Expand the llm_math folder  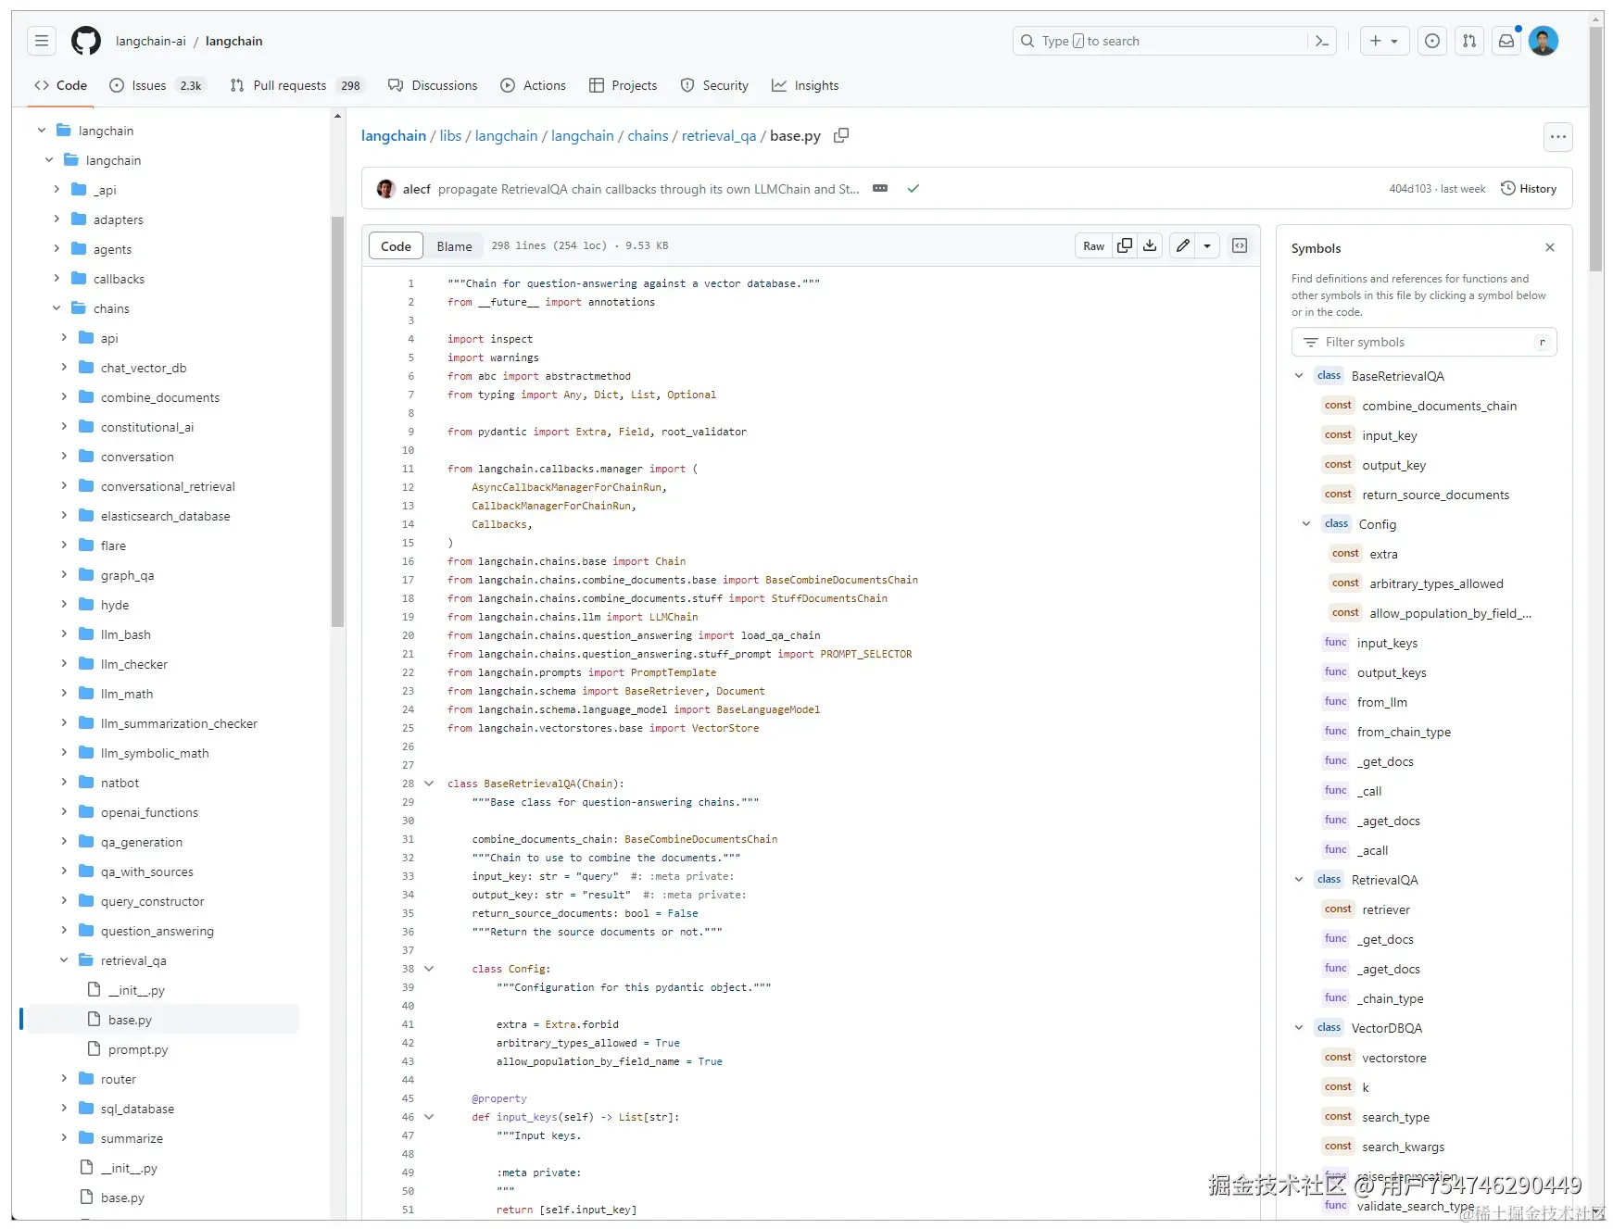tap(64, 694)
